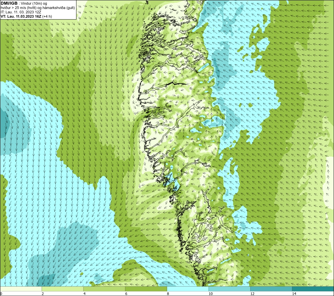Select the dark teal above-14 m/s color bar segment
The width and height of the screenshot is (334, 296).
[x=313, y=289]
